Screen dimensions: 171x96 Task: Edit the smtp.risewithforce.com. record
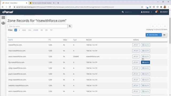[x=136, y=68]
